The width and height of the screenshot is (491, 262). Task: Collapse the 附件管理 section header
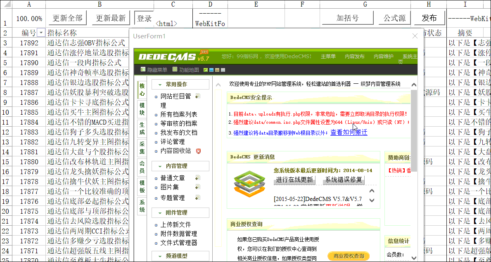180,212
